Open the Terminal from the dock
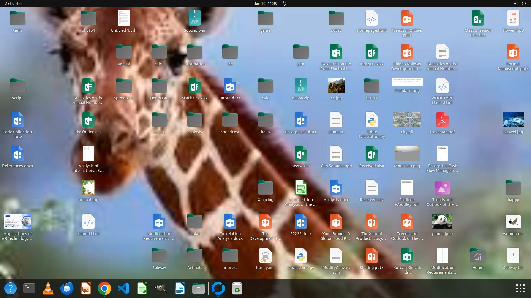 click(x=29, y=289)
